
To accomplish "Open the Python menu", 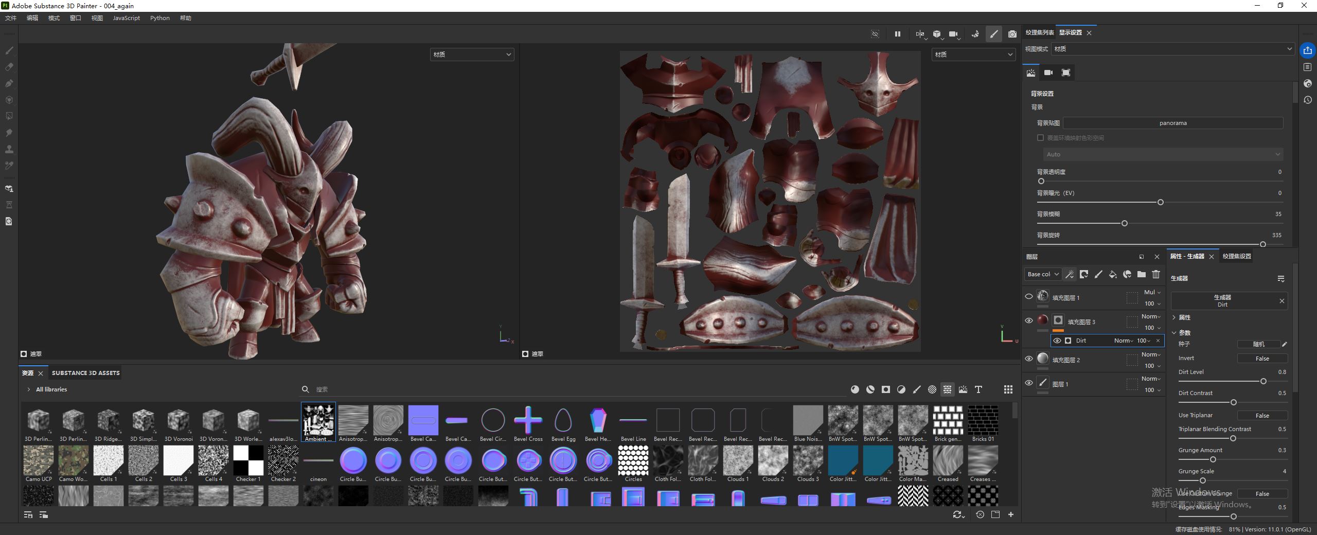I will (x=159, y=18).
